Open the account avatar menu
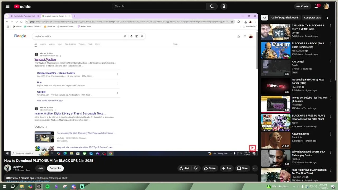Image resolution: width=338 pixels, height=190 pixels. [x=326, y=6]
